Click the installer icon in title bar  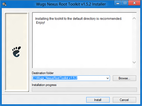pos(4,4)
